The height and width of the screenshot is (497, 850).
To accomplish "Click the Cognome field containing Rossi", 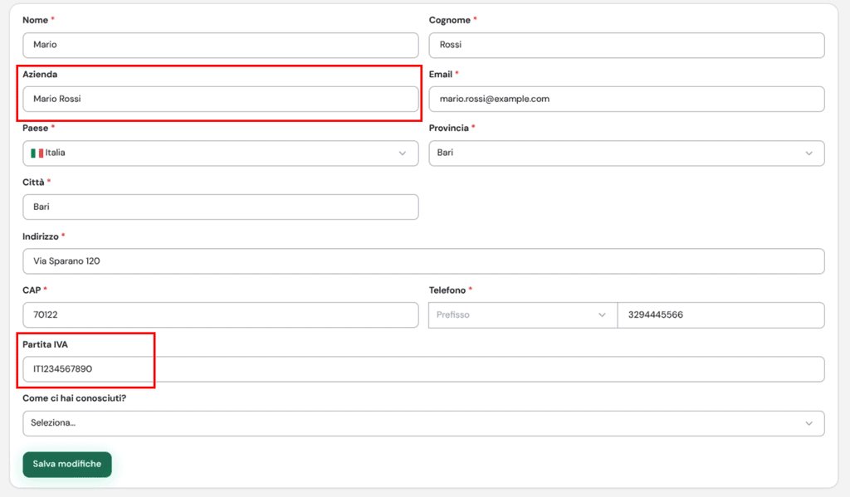I will click(627, 45).
